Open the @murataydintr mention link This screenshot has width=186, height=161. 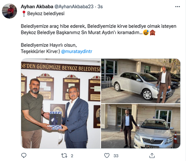pyautogui.click(x=77, y=52)
